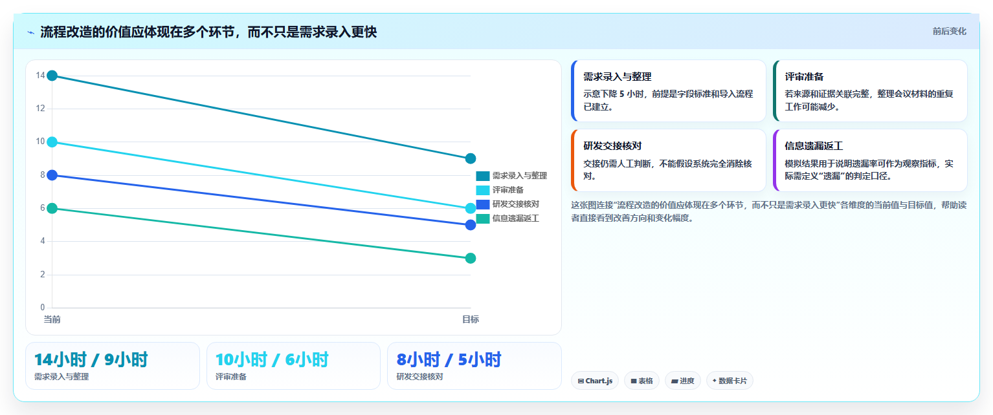Screen dimensions: 993x415
Task: Click the 进度 chip
Action: pyautogui.click(x=683, y=381)
